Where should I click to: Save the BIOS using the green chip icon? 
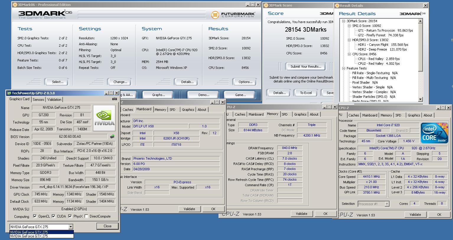[112, 137]
